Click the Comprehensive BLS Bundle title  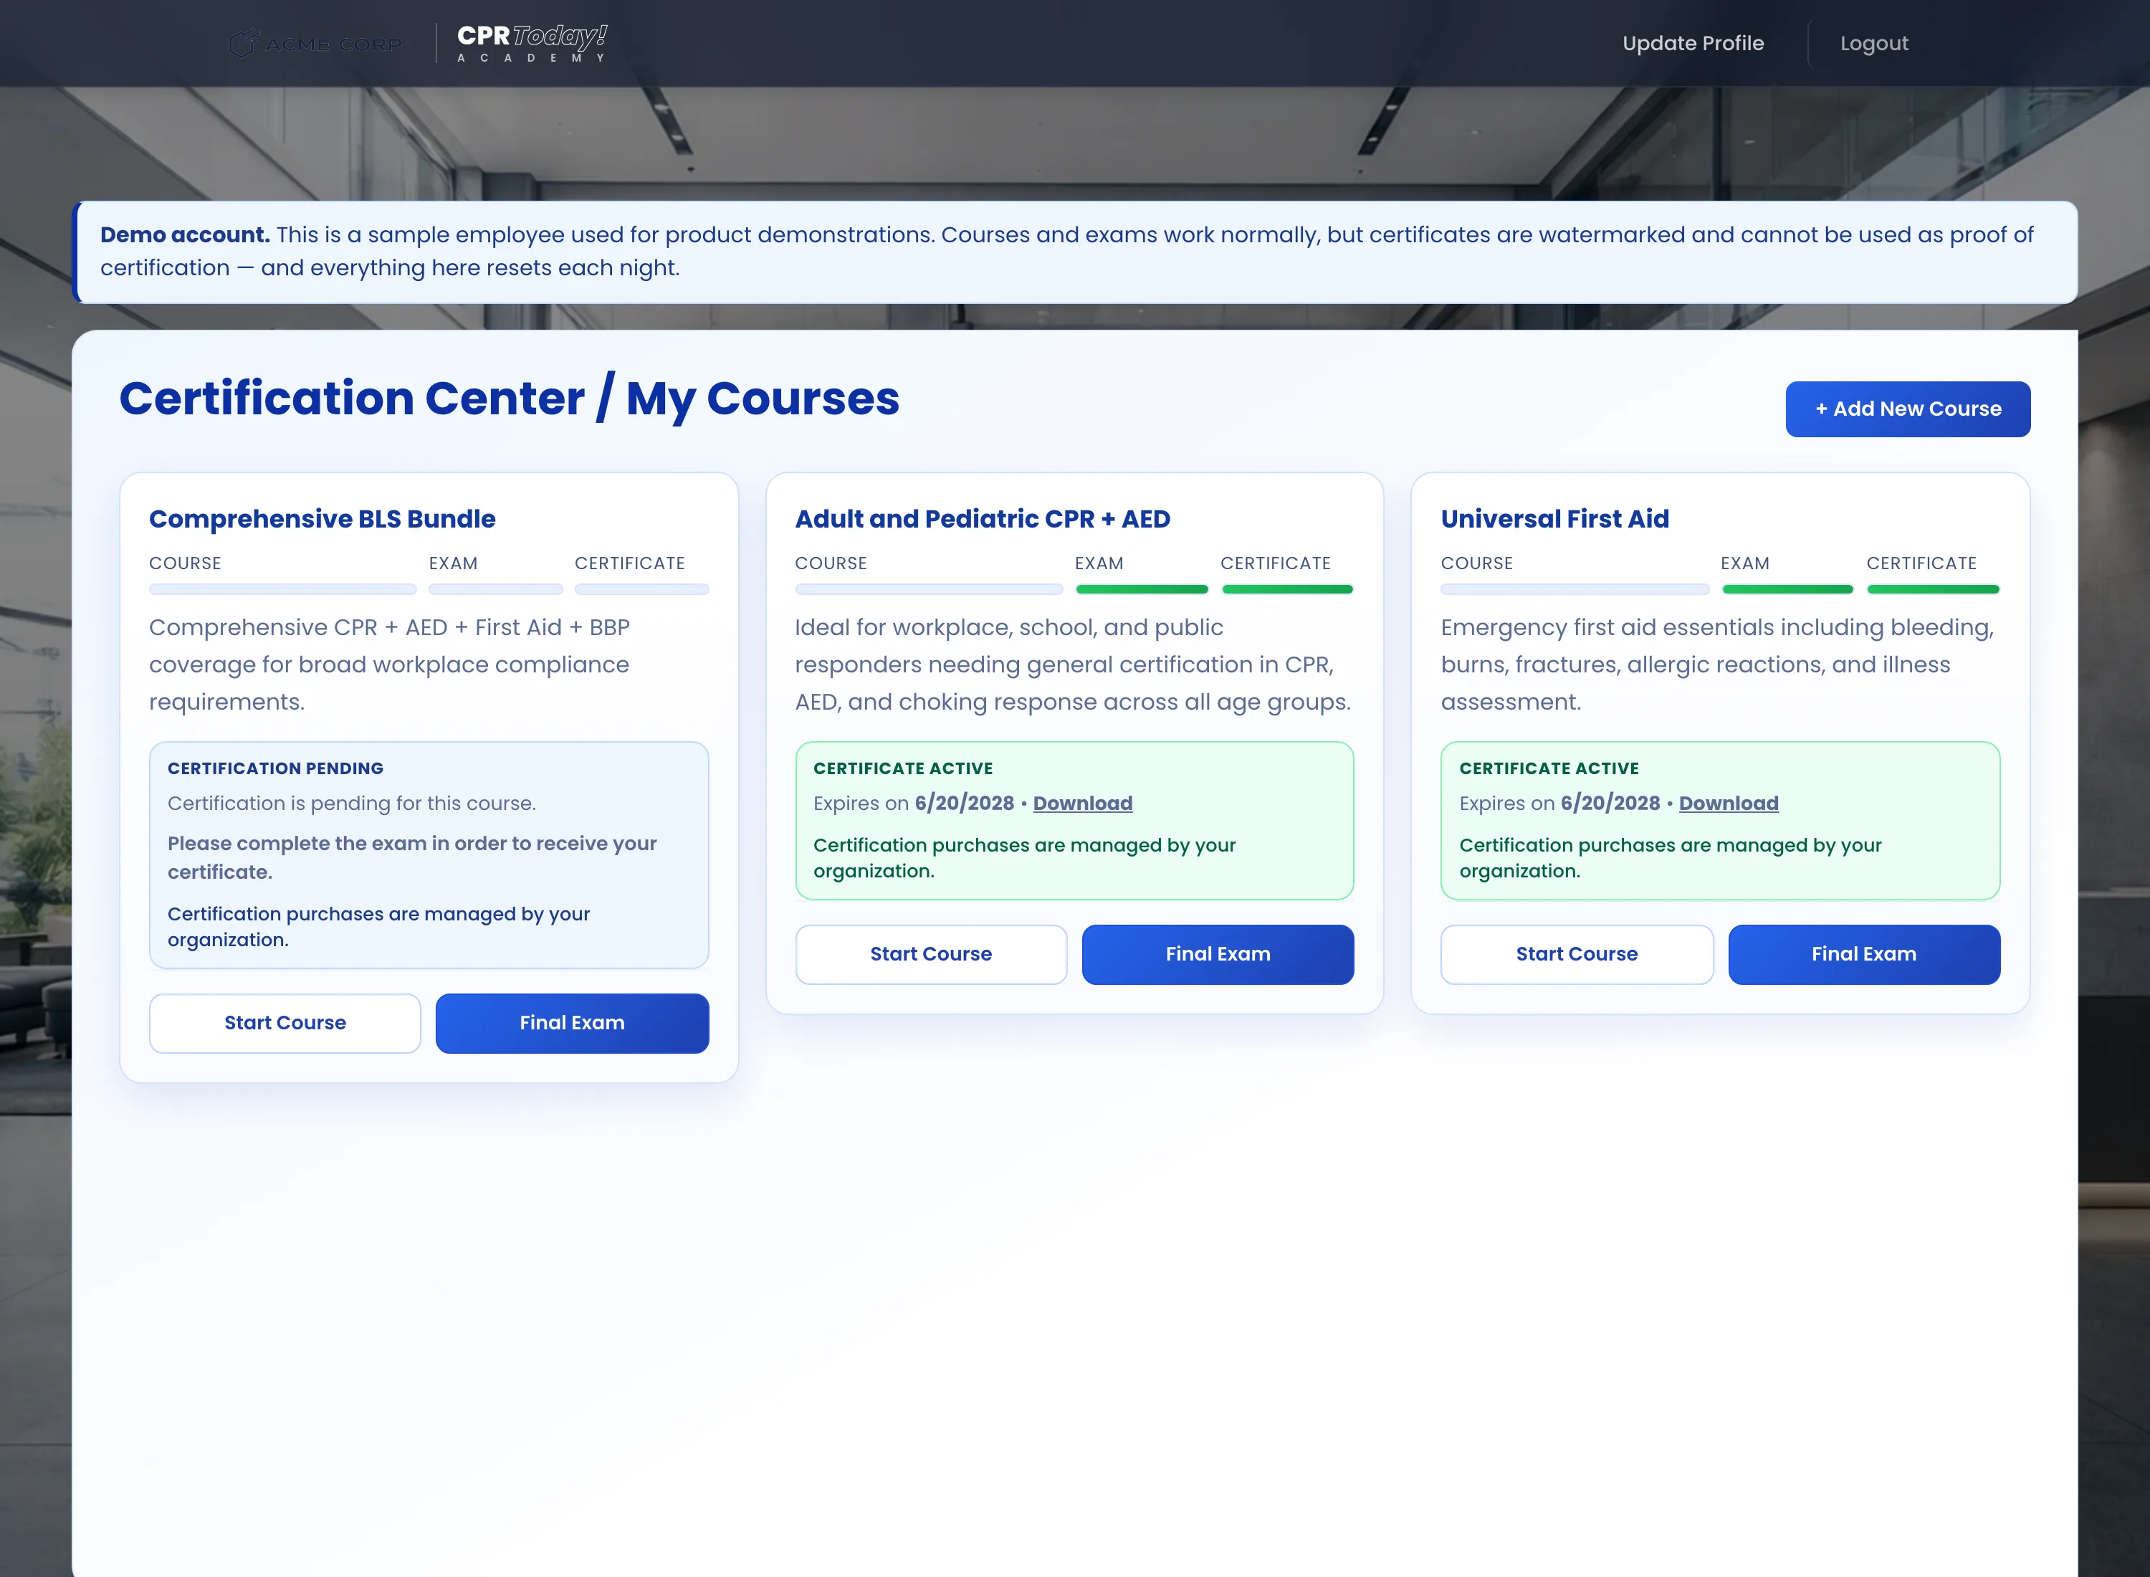point(322,518)
